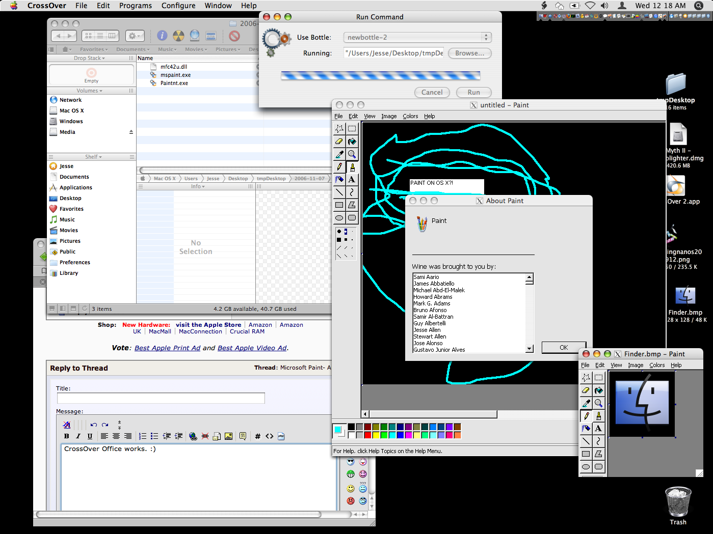Select the Eraser tool in Finder.bmp Paint
Image resolution: width=713 pixels, height=534 pixels.
(x=586, y=390)
